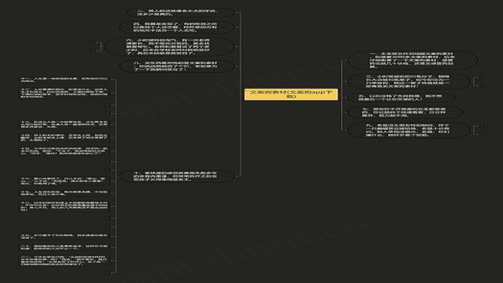The image size is (503, 283).
Task: Select the node beginning with 三、
Action: 409,81
